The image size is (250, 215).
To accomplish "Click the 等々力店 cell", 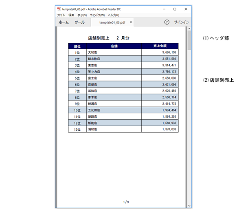I will pos(114,72).
